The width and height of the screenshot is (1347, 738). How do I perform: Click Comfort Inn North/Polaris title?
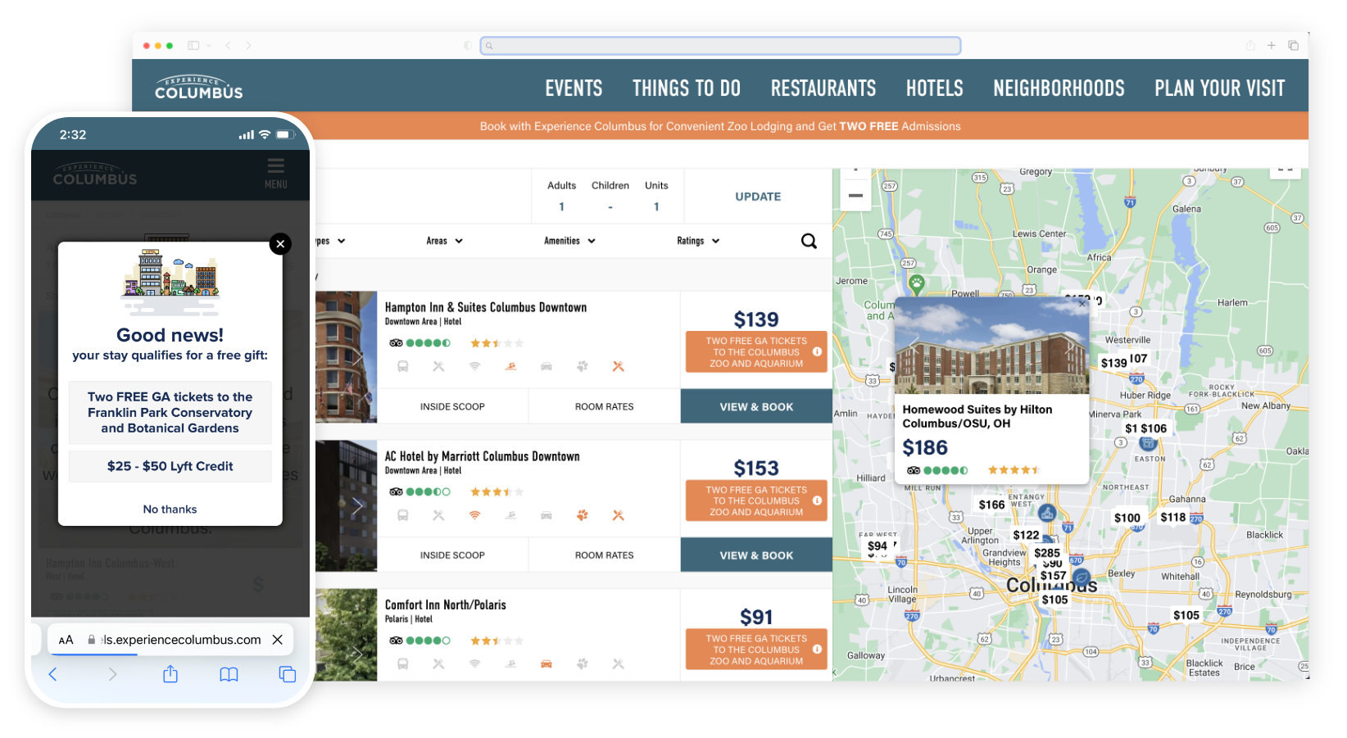tap(446, 604)
